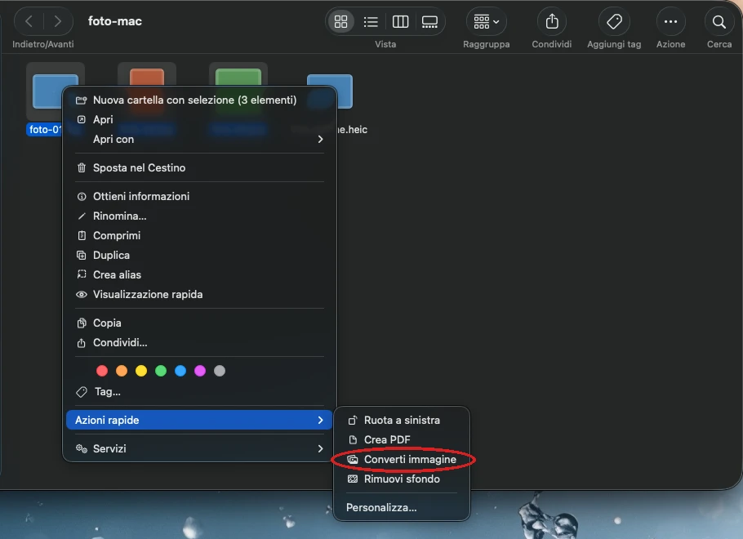Image resolution: width=743 pixels, height=539 pixels.
Task: Click the Cerca search icon
Action: pyautogui.click(x=719, y=21)
